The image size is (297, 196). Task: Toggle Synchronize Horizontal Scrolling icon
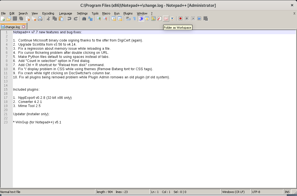[120, 19]
